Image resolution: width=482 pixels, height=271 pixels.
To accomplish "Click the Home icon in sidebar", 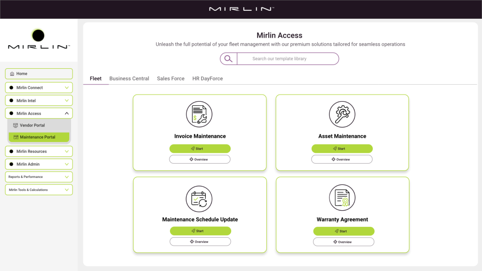I will (12, 74).
